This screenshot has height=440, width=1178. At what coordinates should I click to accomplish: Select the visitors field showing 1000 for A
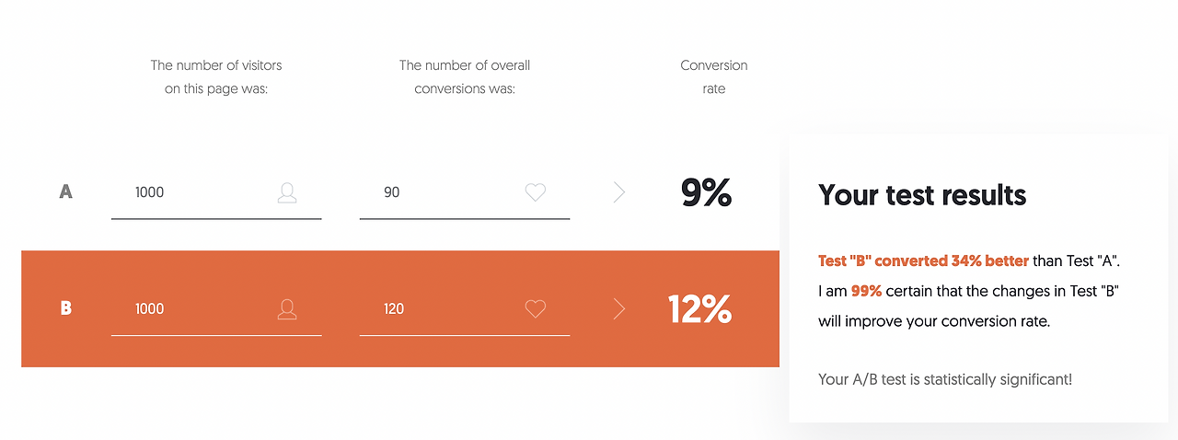216,192
